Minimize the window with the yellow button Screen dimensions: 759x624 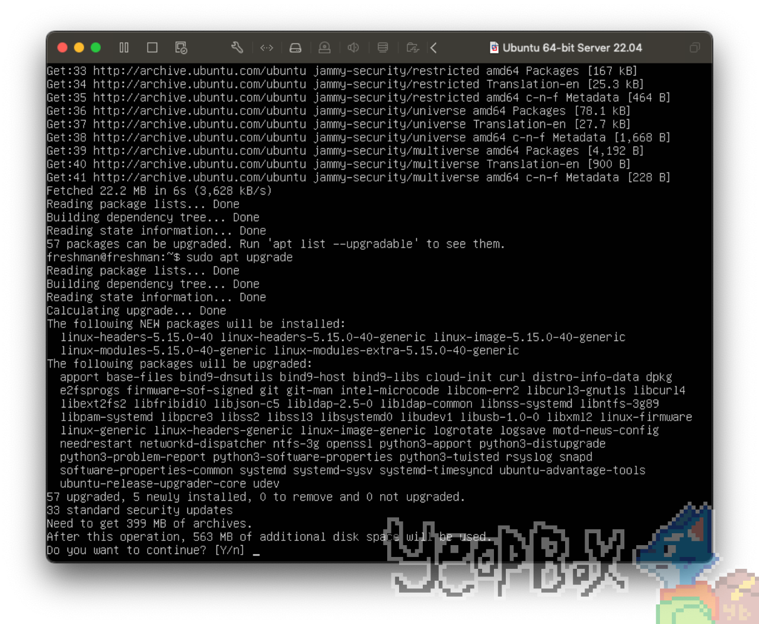79,47
